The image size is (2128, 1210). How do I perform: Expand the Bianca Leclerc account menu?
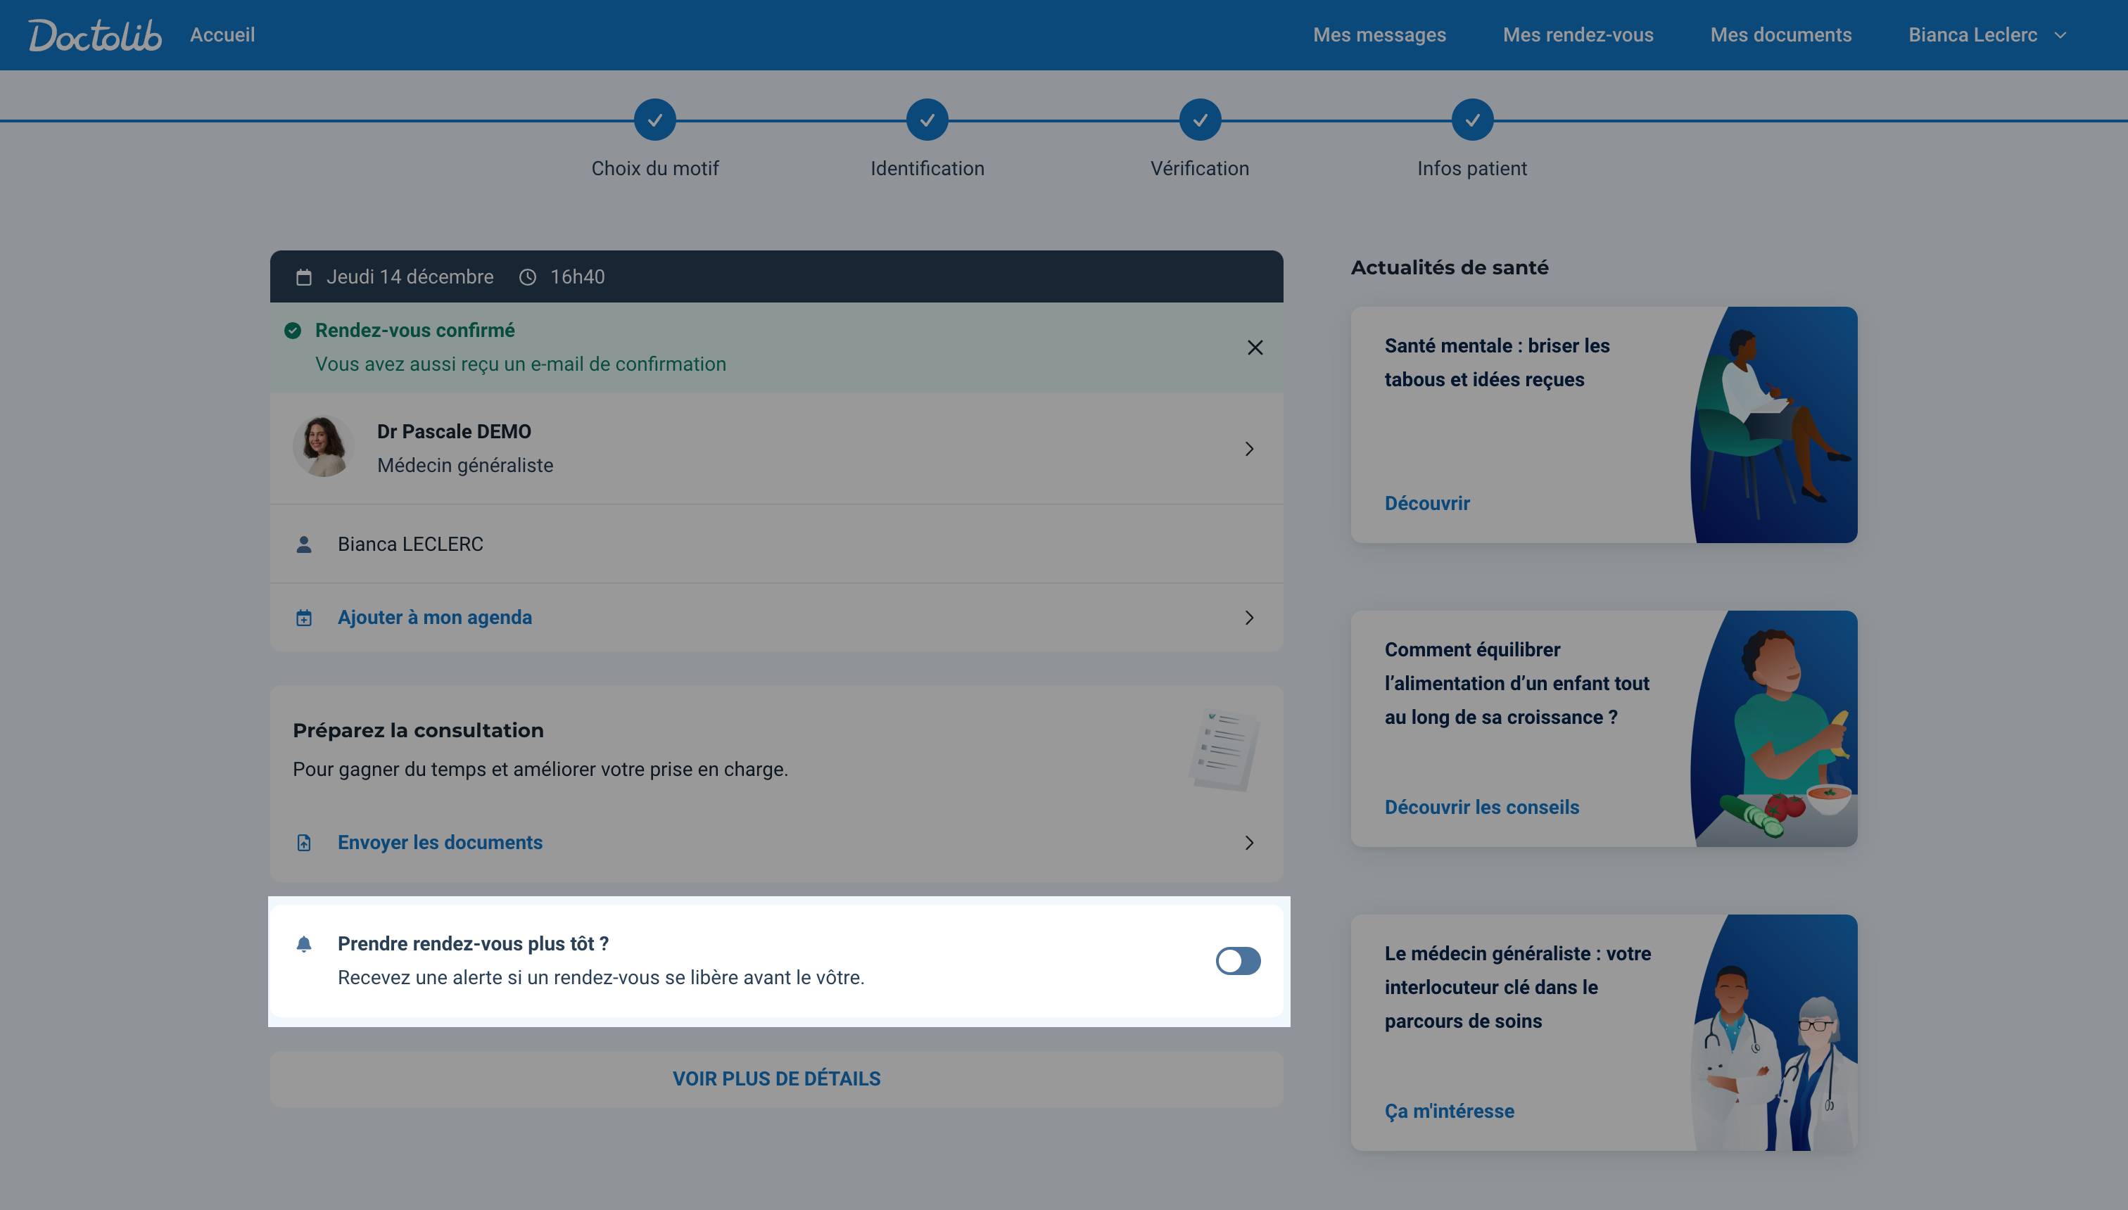coord(1987,35)
